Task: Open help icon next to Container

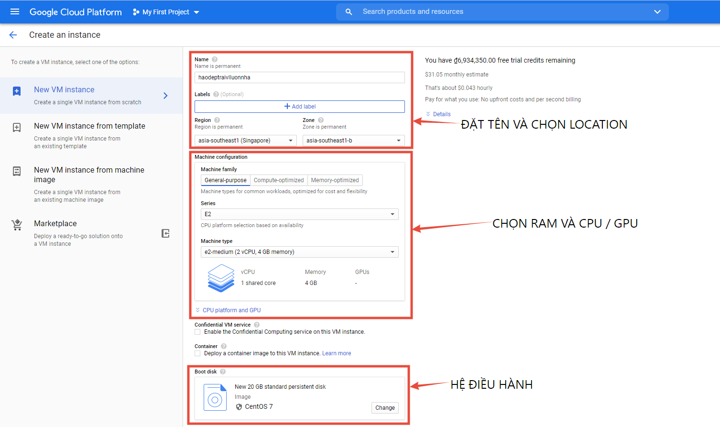Action: (224, 346)
